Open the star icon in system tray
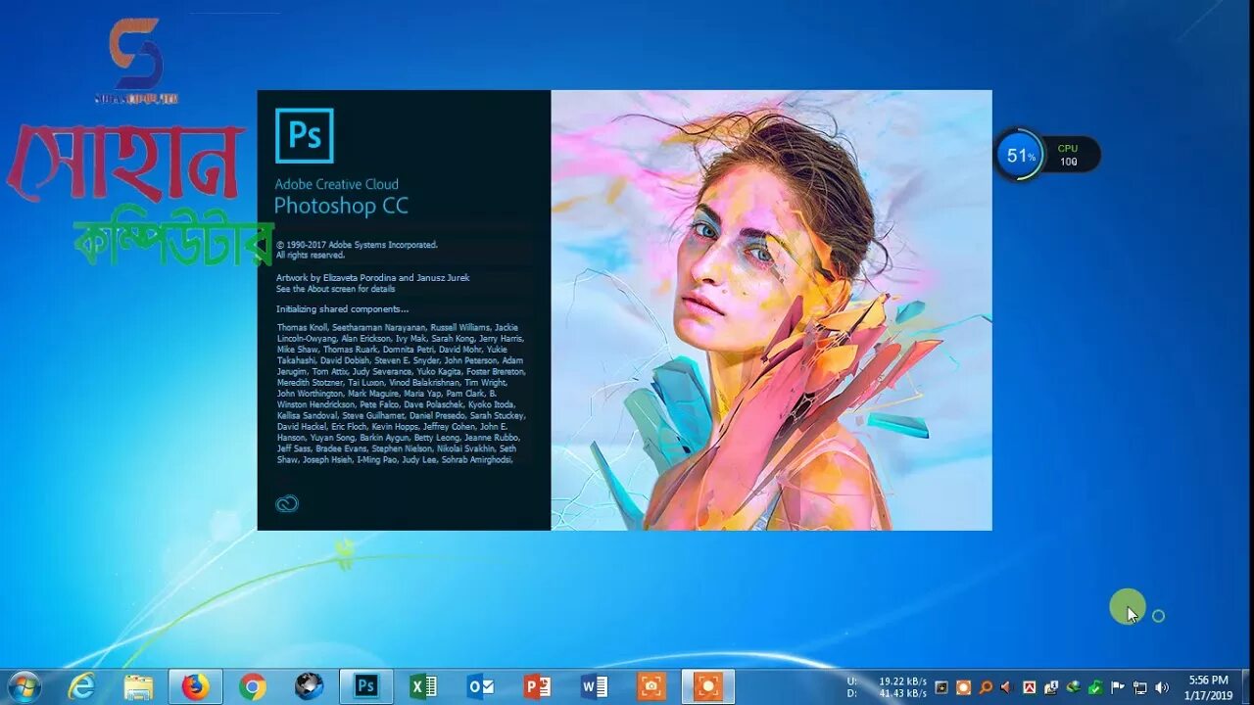 click(x=941, y=687)
